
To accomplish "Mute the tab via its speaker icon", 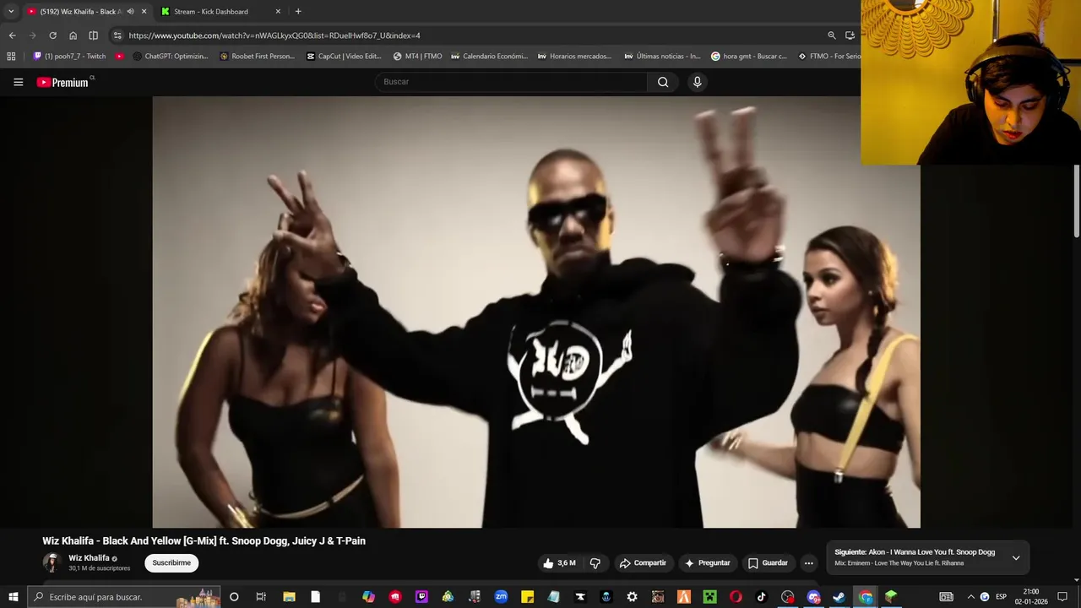I will (130, 12).
